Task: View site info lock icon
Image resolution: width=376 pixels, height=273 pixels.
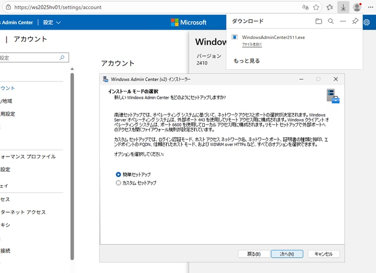Action: click(x=8, y=7)
